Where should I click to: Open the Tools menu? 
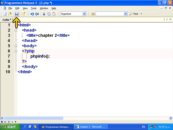tap(34, 8)
